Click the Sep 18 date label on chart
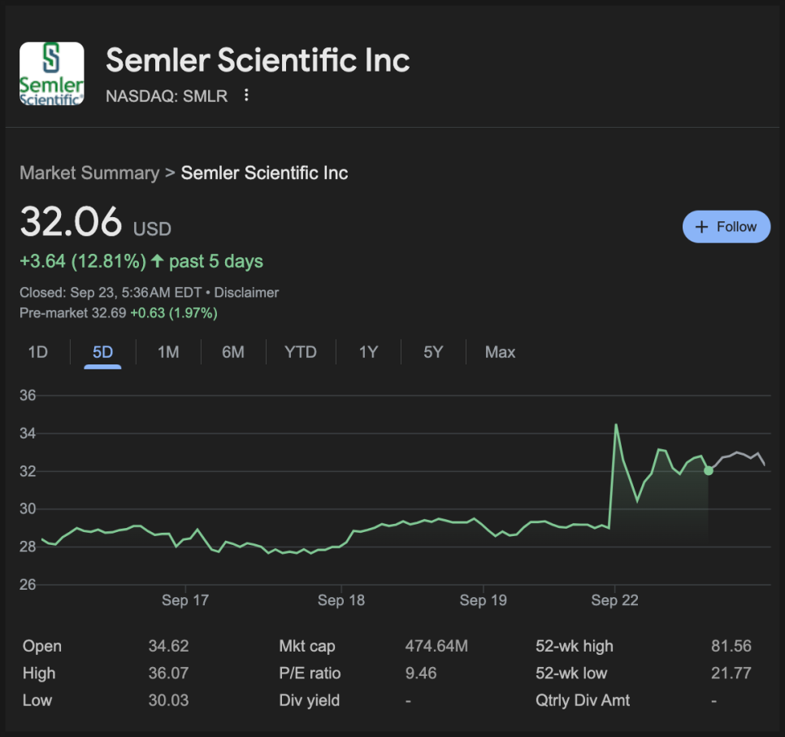The image size is (785, 737). coord(341,600)
